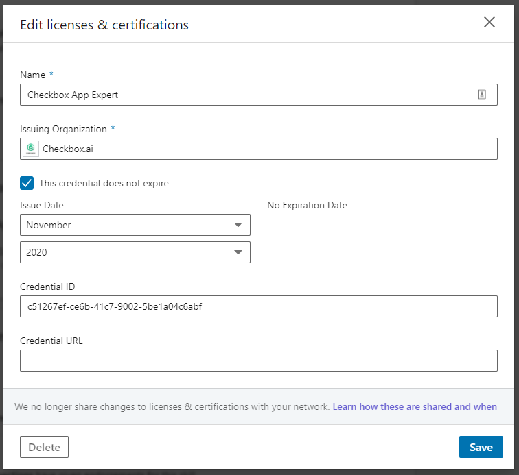Click the Issue Date label
This screenshot has height=475, width=519.
pyautogui.click(x=42, y=205)
